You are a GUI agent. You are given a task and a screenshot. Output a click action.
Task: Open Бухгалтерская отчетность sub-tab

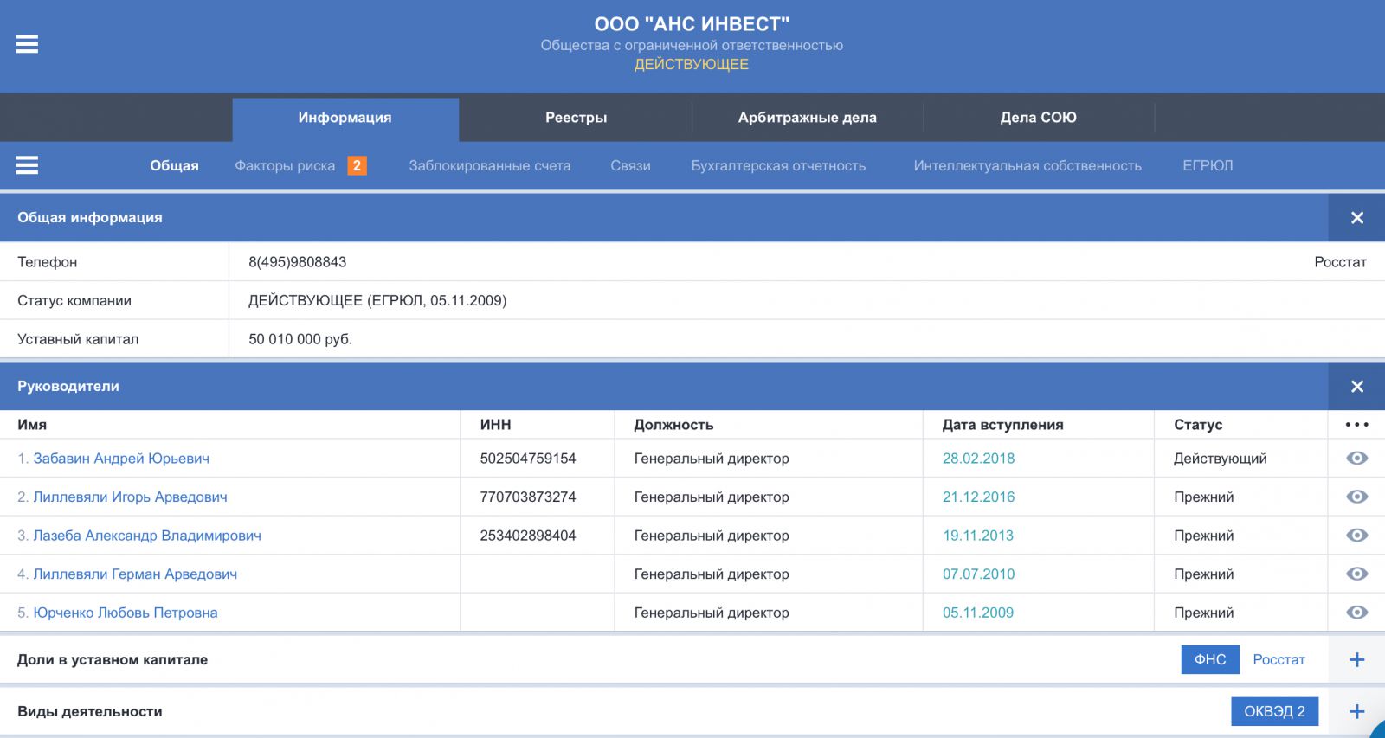click(778, 166)
